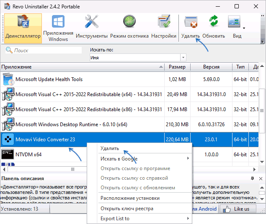Click the search magnifier icon
This screenshot has height=224, width=266.
click(x=9, y=50)
